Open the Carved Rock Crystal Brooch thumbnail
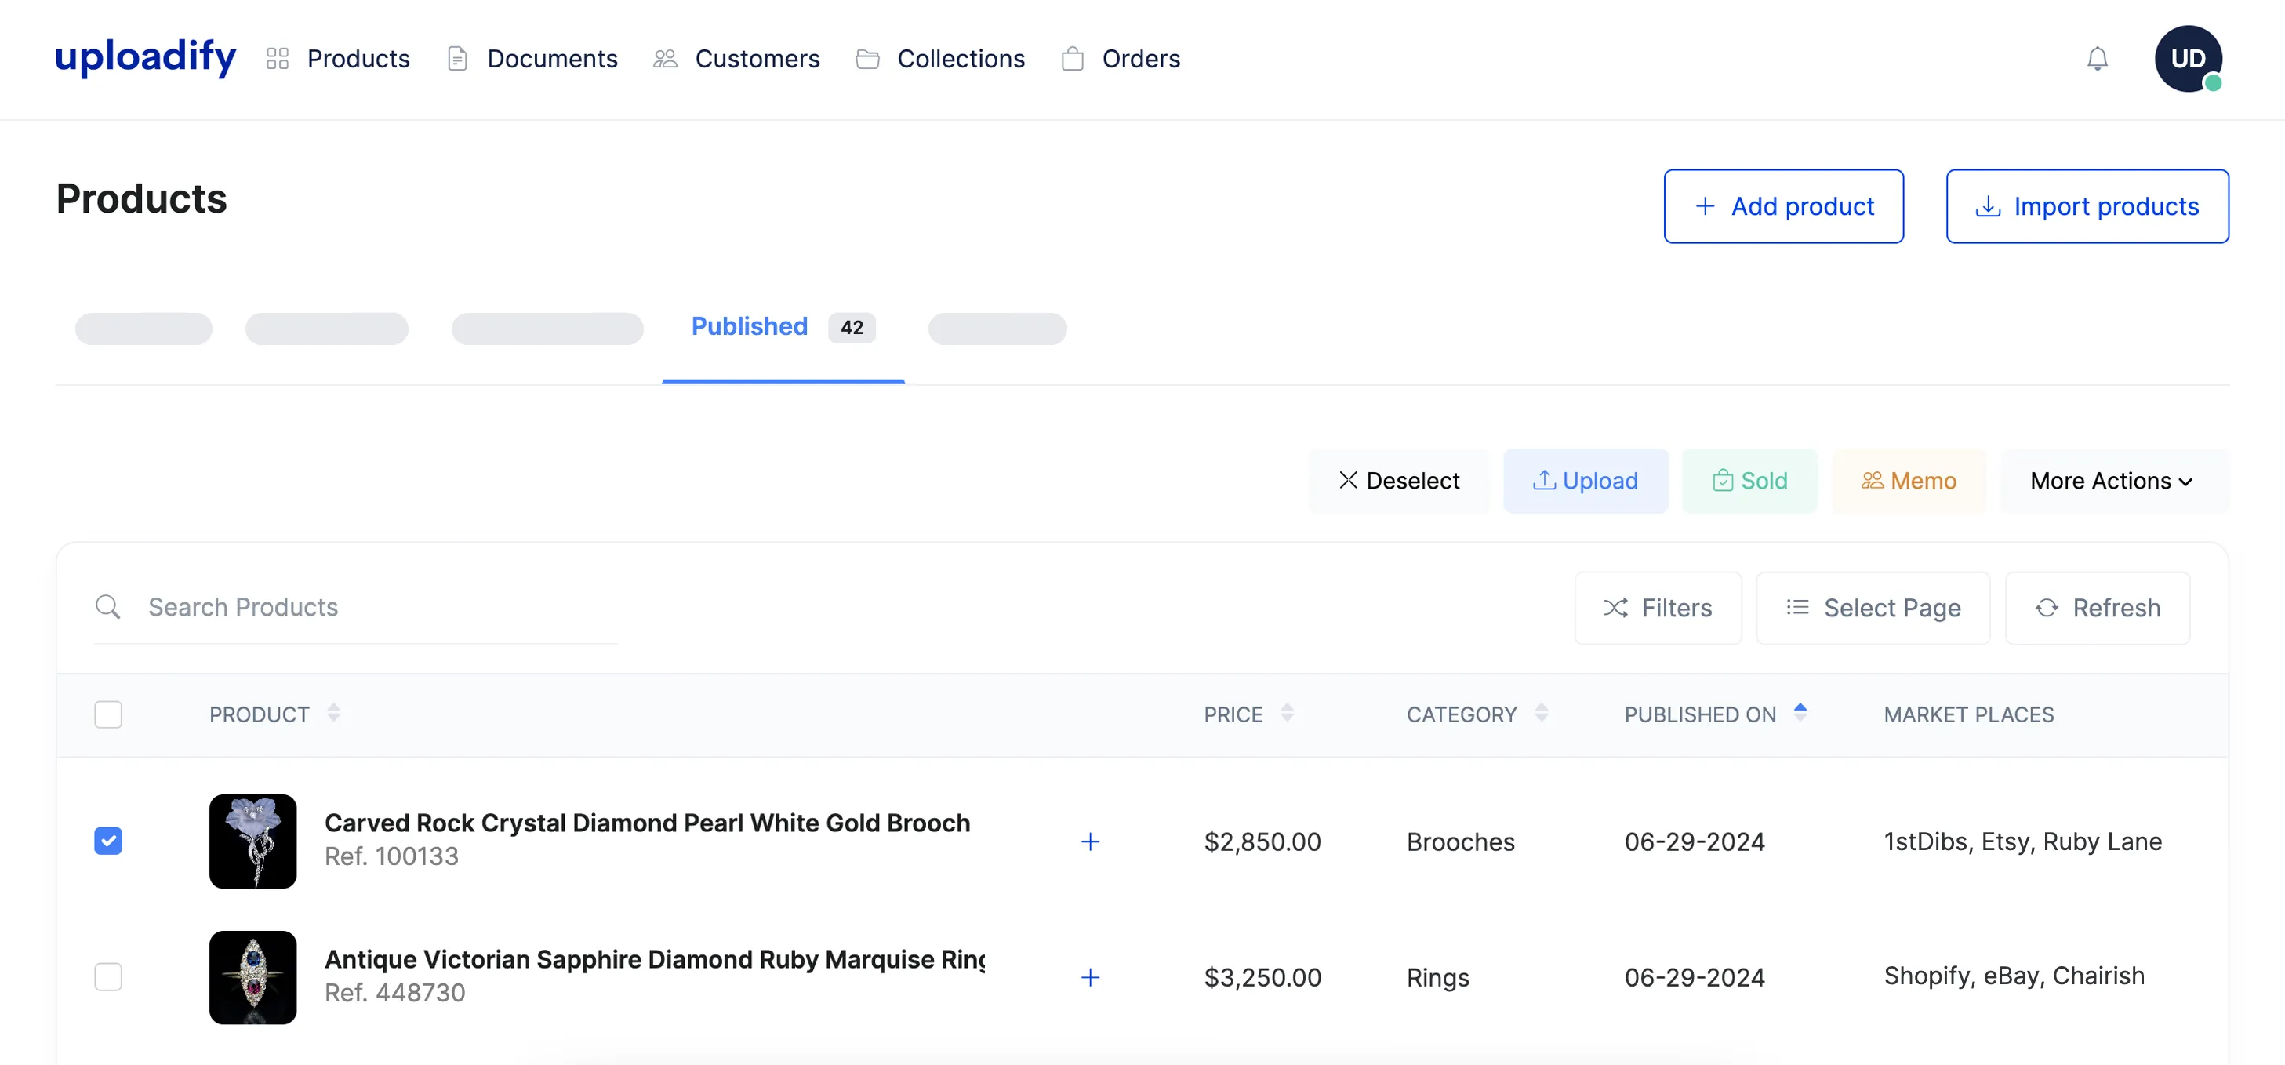Viewport: 2285px width, 1065px height. 252,841
